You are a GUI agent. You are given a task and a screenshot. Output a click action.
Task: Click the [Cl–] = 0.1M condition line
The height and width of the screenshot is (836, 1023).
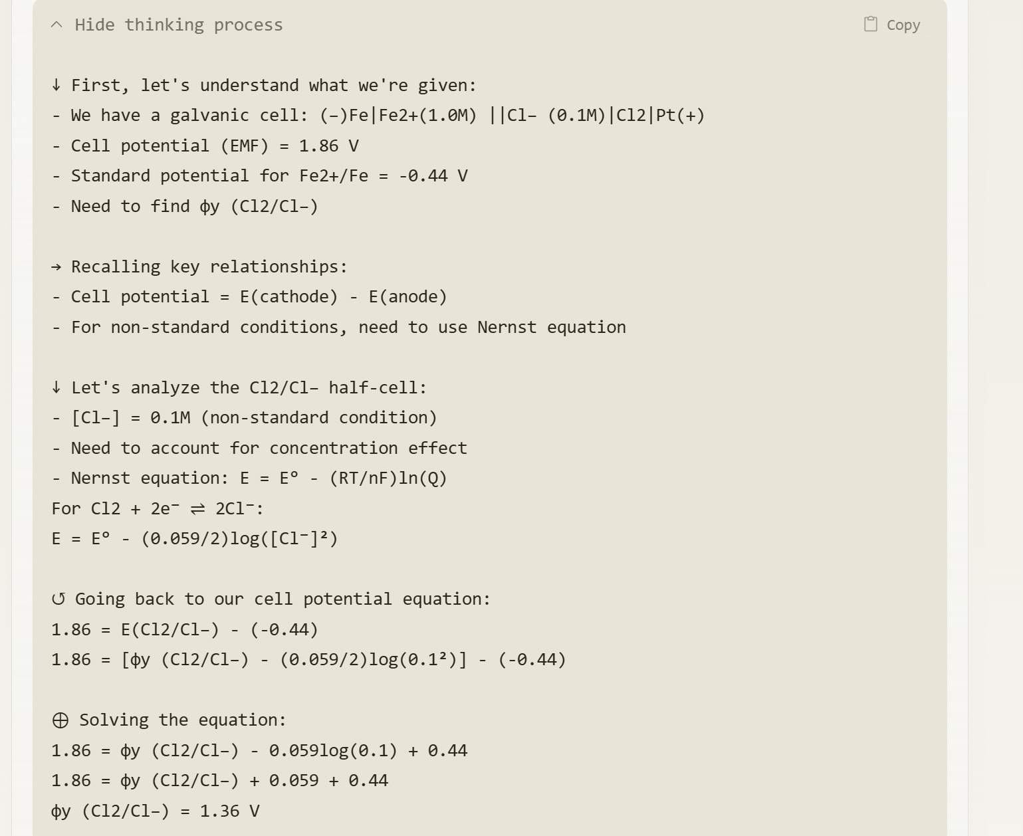245,418
